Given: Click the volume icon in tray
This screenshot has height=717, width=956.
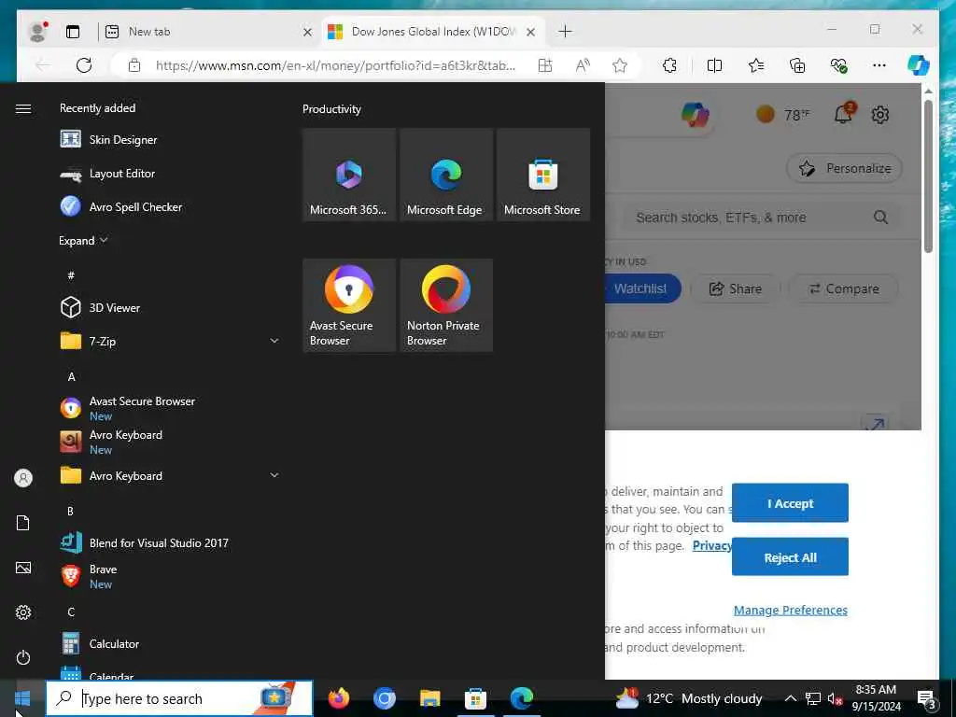Looking at the screenshot, I should (835, 698).
